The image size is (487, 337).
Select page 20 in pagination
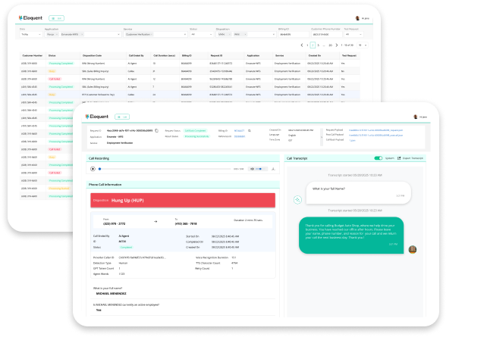pos(330,45)
